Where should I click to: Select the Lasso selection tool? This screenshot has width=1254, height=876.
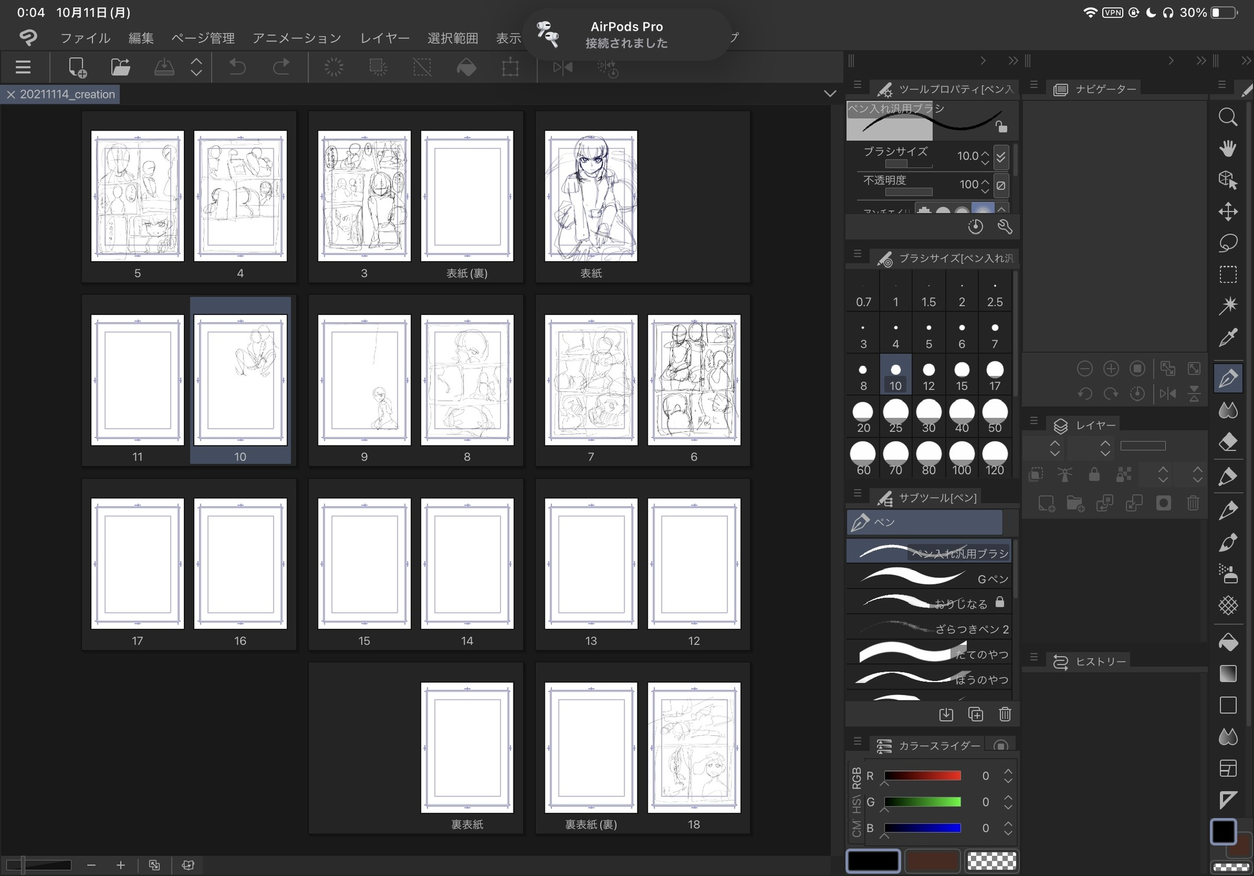pos(1228,243)
